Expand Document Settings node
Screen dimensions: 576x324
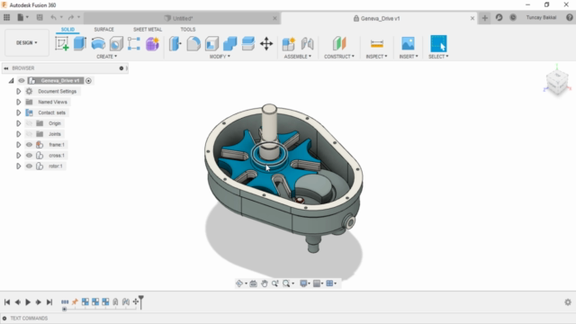(18, 91)
